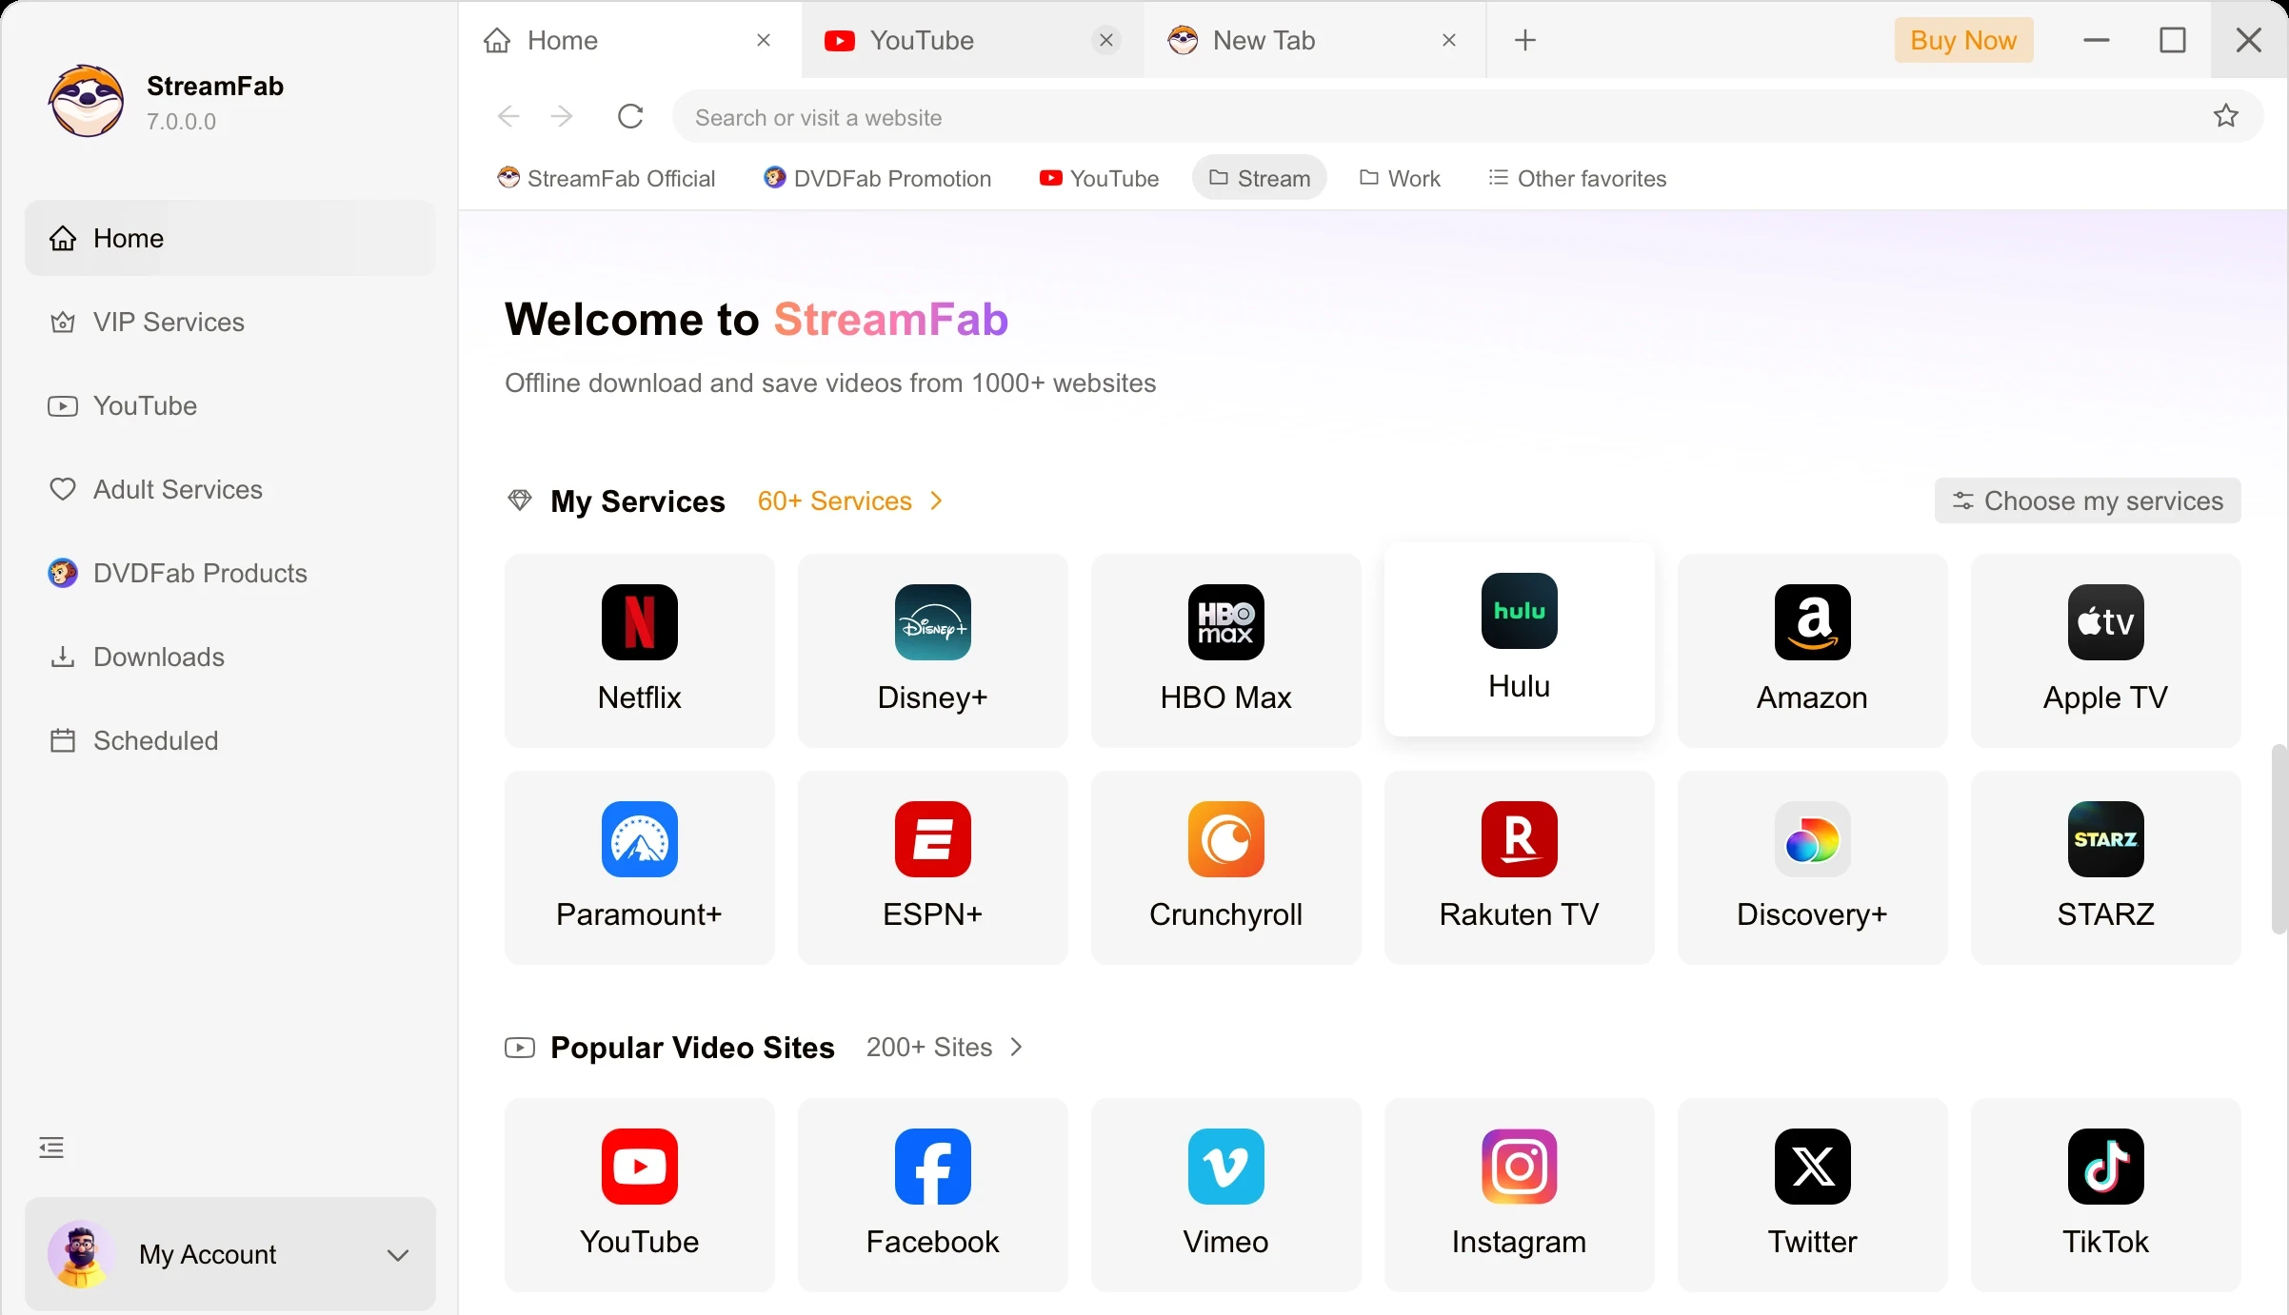2289x1315 pixels.
Task: Open the StreamFab Official bookmark
Action: [x=607, y=178]
